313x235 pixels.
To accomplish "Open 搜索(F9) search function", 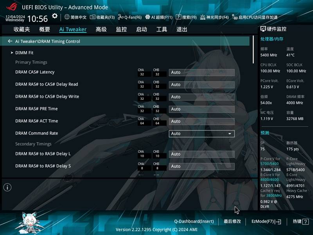I will [x=186, y=17].
